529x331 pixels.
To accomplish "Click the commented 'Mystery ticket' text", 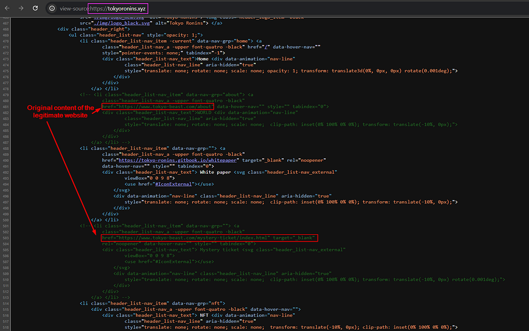I will coord(219,250).
